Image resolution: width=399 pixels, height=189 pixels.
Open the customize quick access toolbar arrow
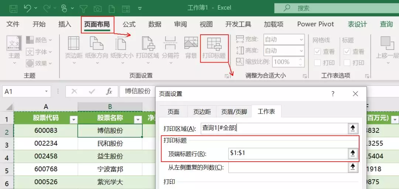[x=139, y=9]
